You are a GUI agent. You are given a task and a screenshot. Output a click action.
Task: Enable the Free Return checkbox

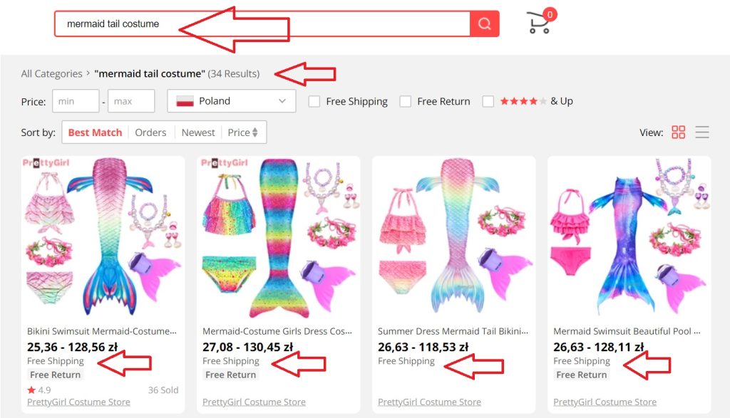pos(406,101)
